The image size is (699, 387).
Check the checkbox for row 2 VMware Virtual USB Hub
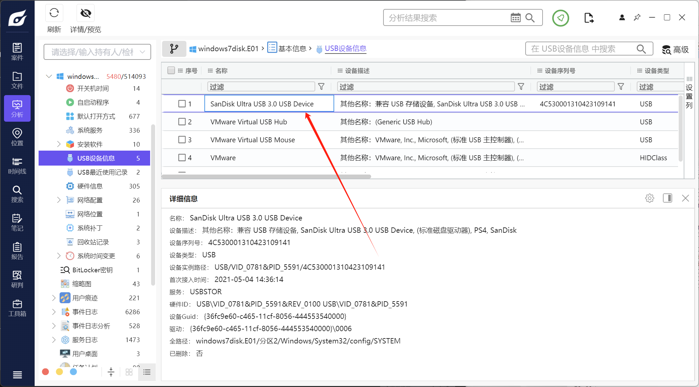tap(182, 122)
